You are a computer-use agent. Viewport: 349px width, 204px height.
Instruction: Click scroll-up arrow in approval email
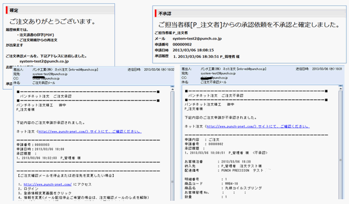click(172, 89)
